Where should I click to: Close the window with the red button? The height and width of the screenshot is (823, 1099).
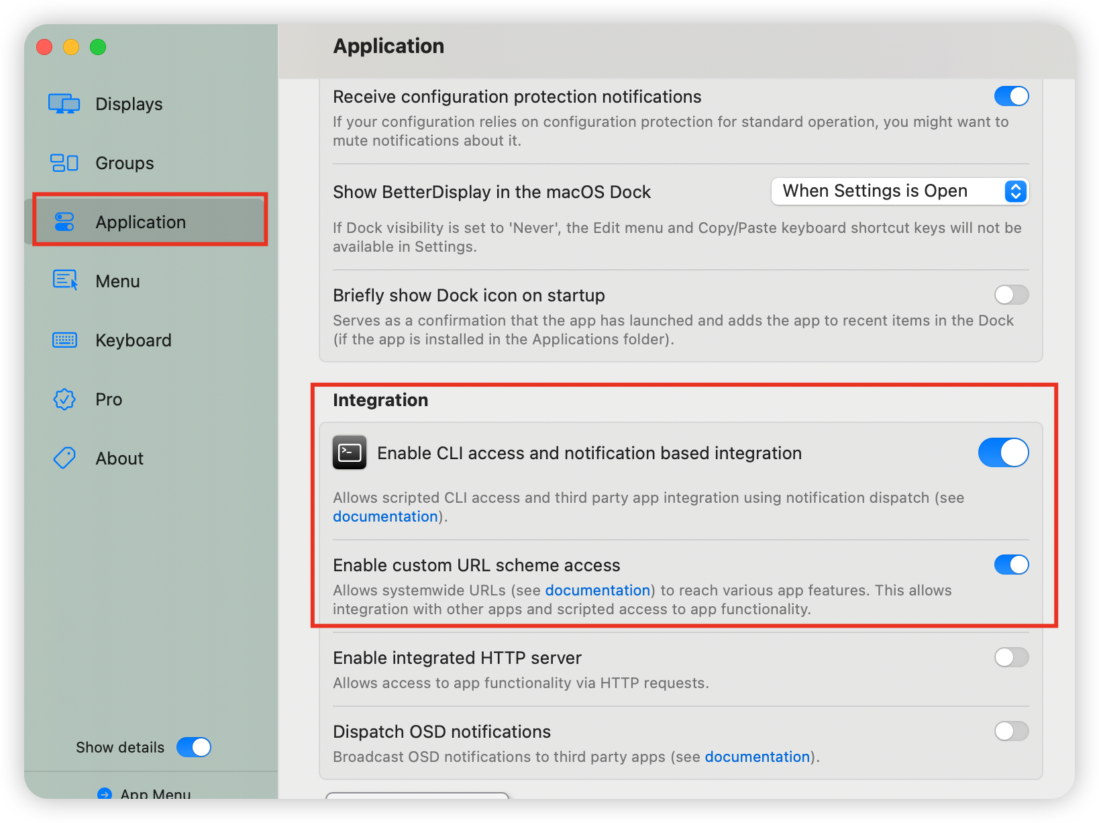pyautogui.click(x=44, y=47)
